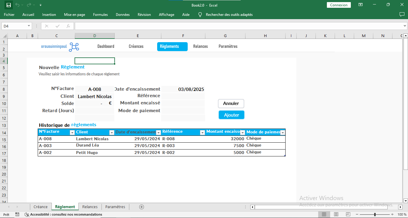Navigate to Dashboard in the header
The width and height of the screenshot is (408, 218).
[x=106, y=46]
